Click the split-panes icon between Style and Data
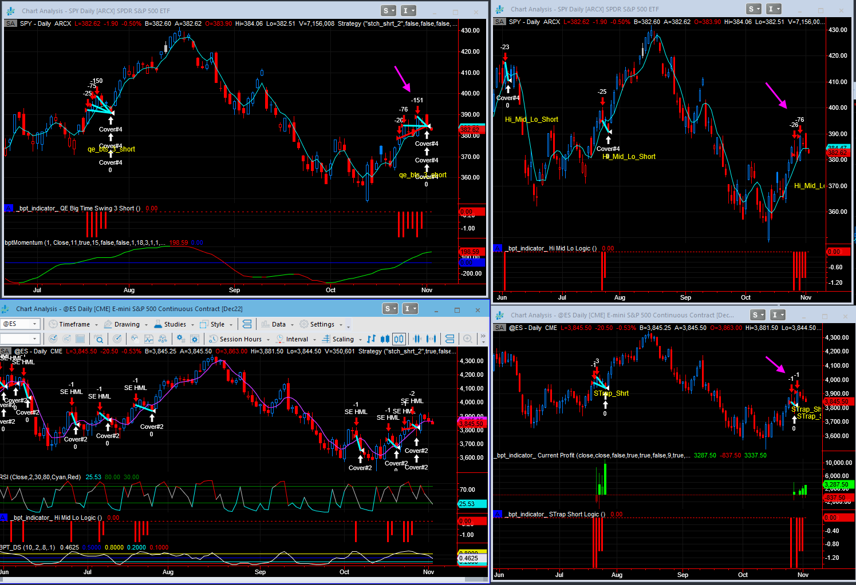856x585 pixels. coord(247,324)
